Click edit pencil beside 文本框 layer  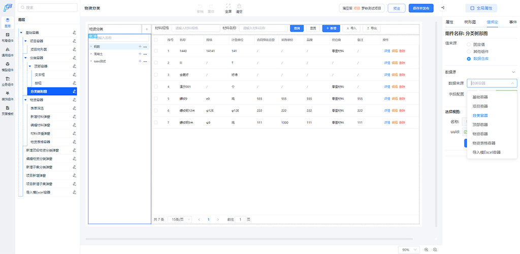(74, 75)
